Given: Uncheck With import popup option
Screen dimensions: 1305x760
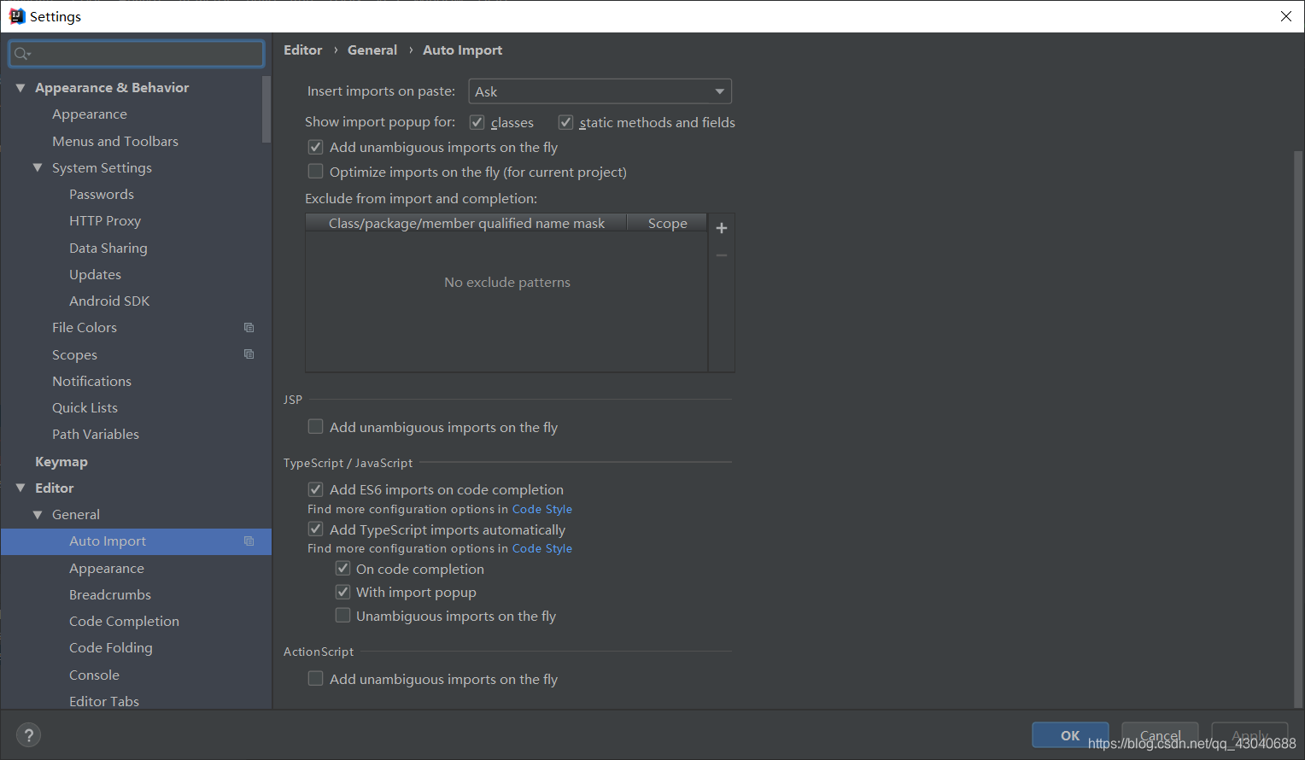Looking at the screenshot, I should point(343,592).
